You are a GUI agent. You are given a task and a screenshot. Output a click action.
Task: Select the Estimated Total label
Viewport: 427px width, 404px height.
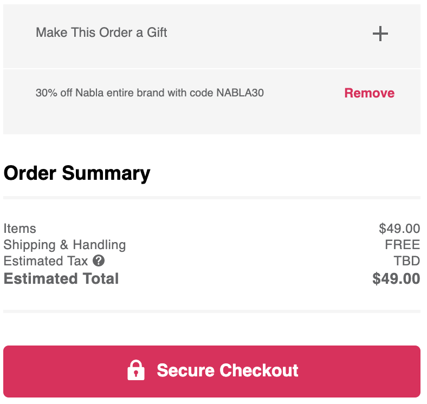61,278
